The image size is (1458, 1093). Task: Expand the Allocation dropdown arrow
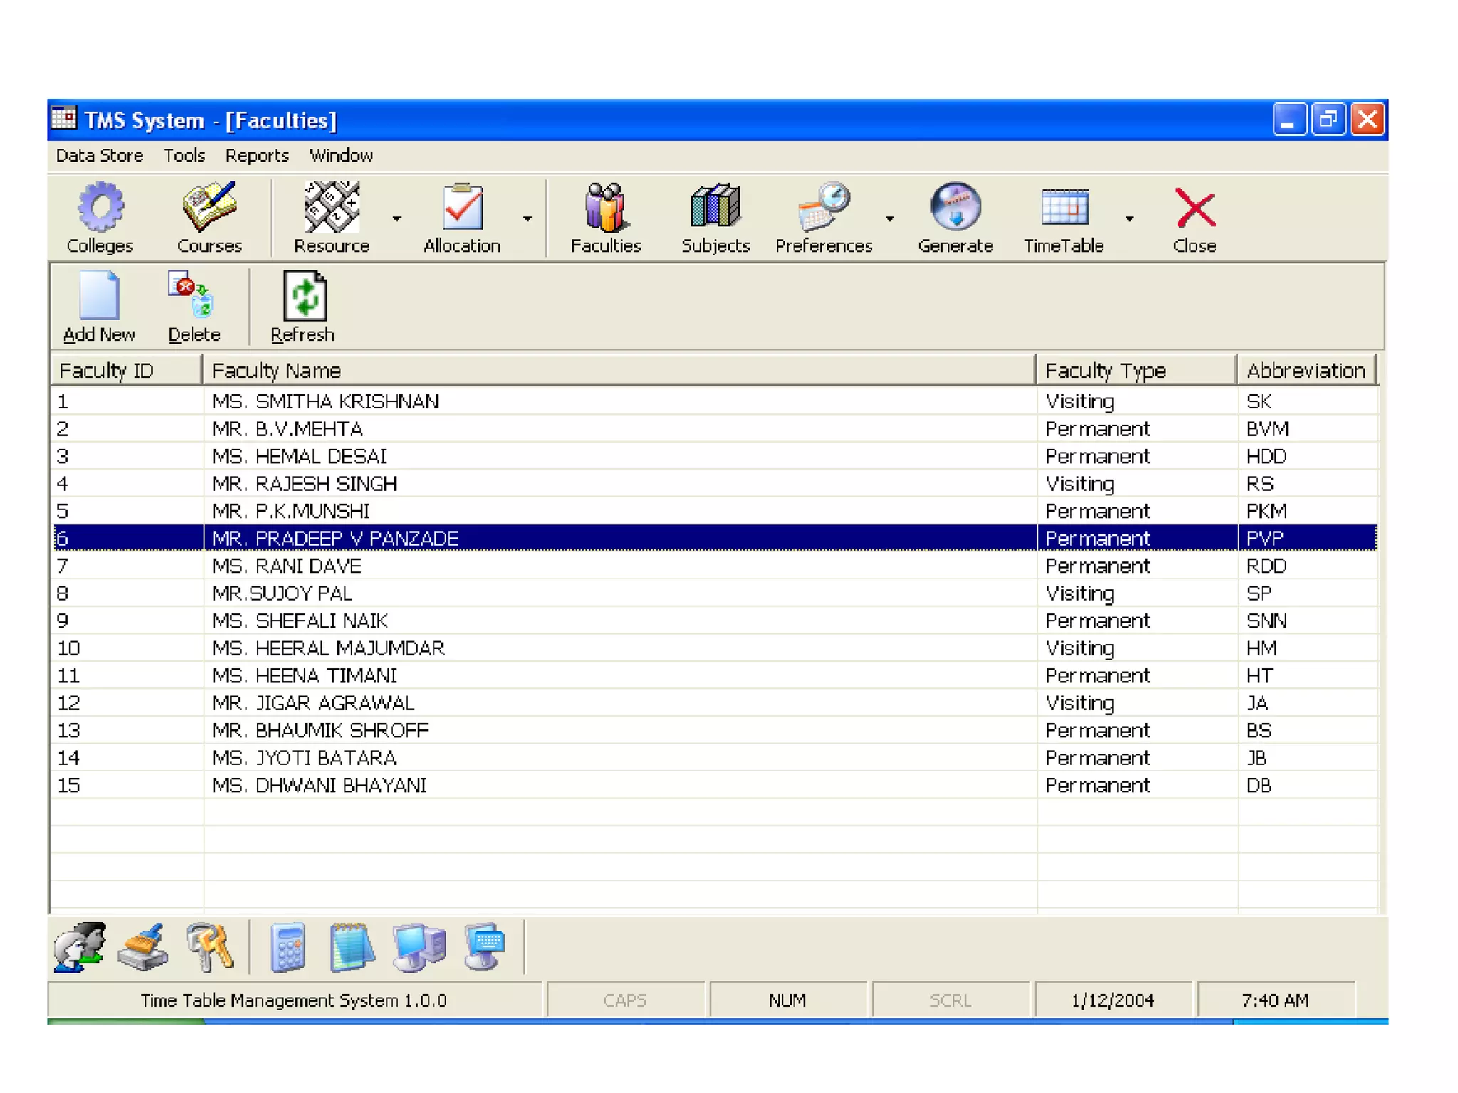click(x=528, y=218)
